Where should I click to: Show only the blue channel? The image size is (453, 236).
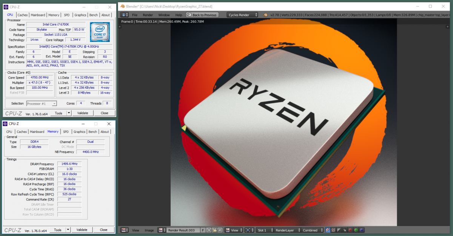[362, 230]
